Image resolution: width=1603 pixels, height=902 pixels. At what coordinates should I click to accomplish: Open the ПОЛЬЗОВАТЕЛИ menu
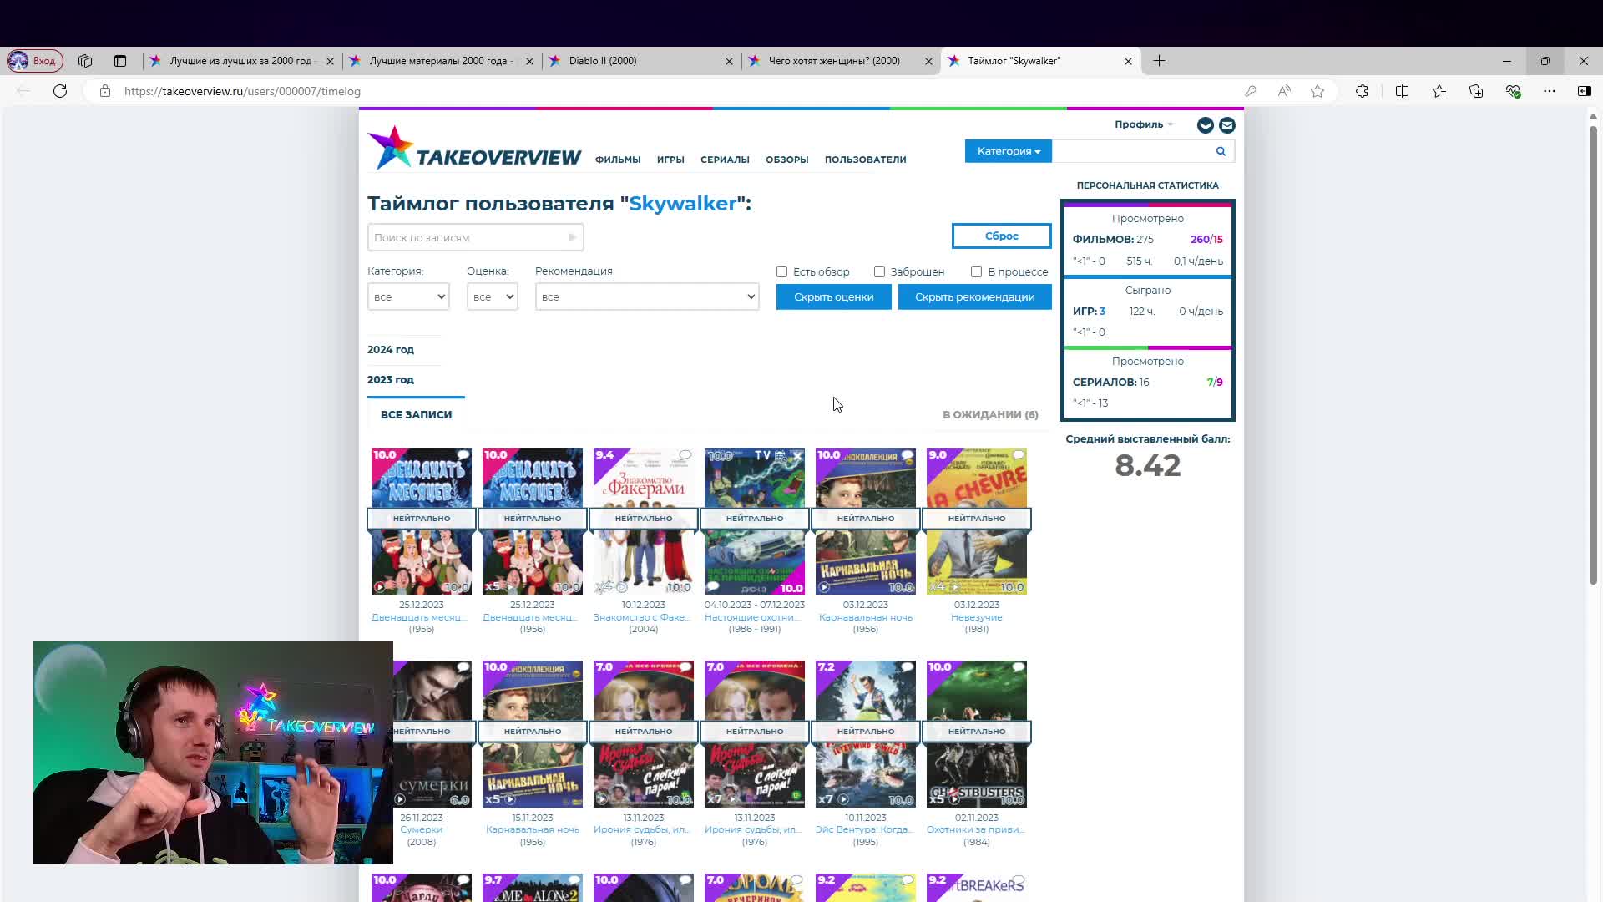click(865, 160)
